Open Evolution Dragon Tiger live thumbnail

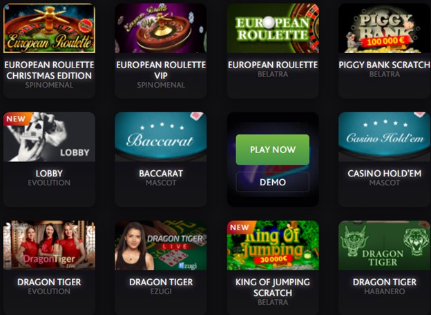click(49, 245)
